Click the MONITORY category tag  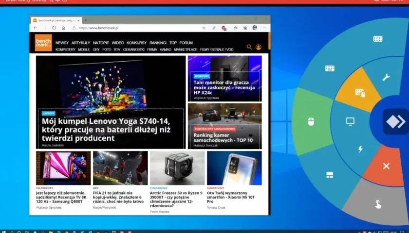[x=202, y=76]
